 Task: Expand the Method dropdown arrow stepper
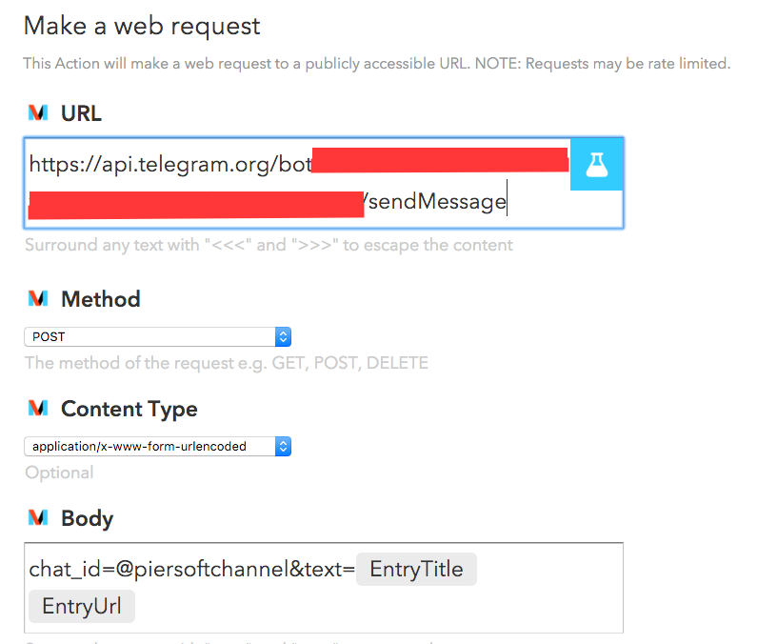coord(284,336)
